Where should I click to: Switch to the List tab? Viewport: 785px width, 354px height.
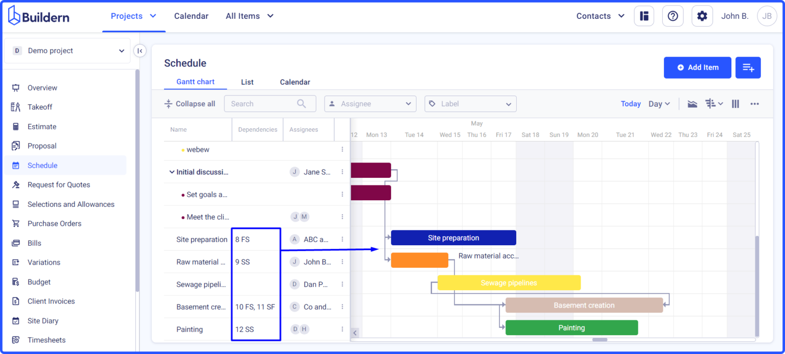(247, 82)
